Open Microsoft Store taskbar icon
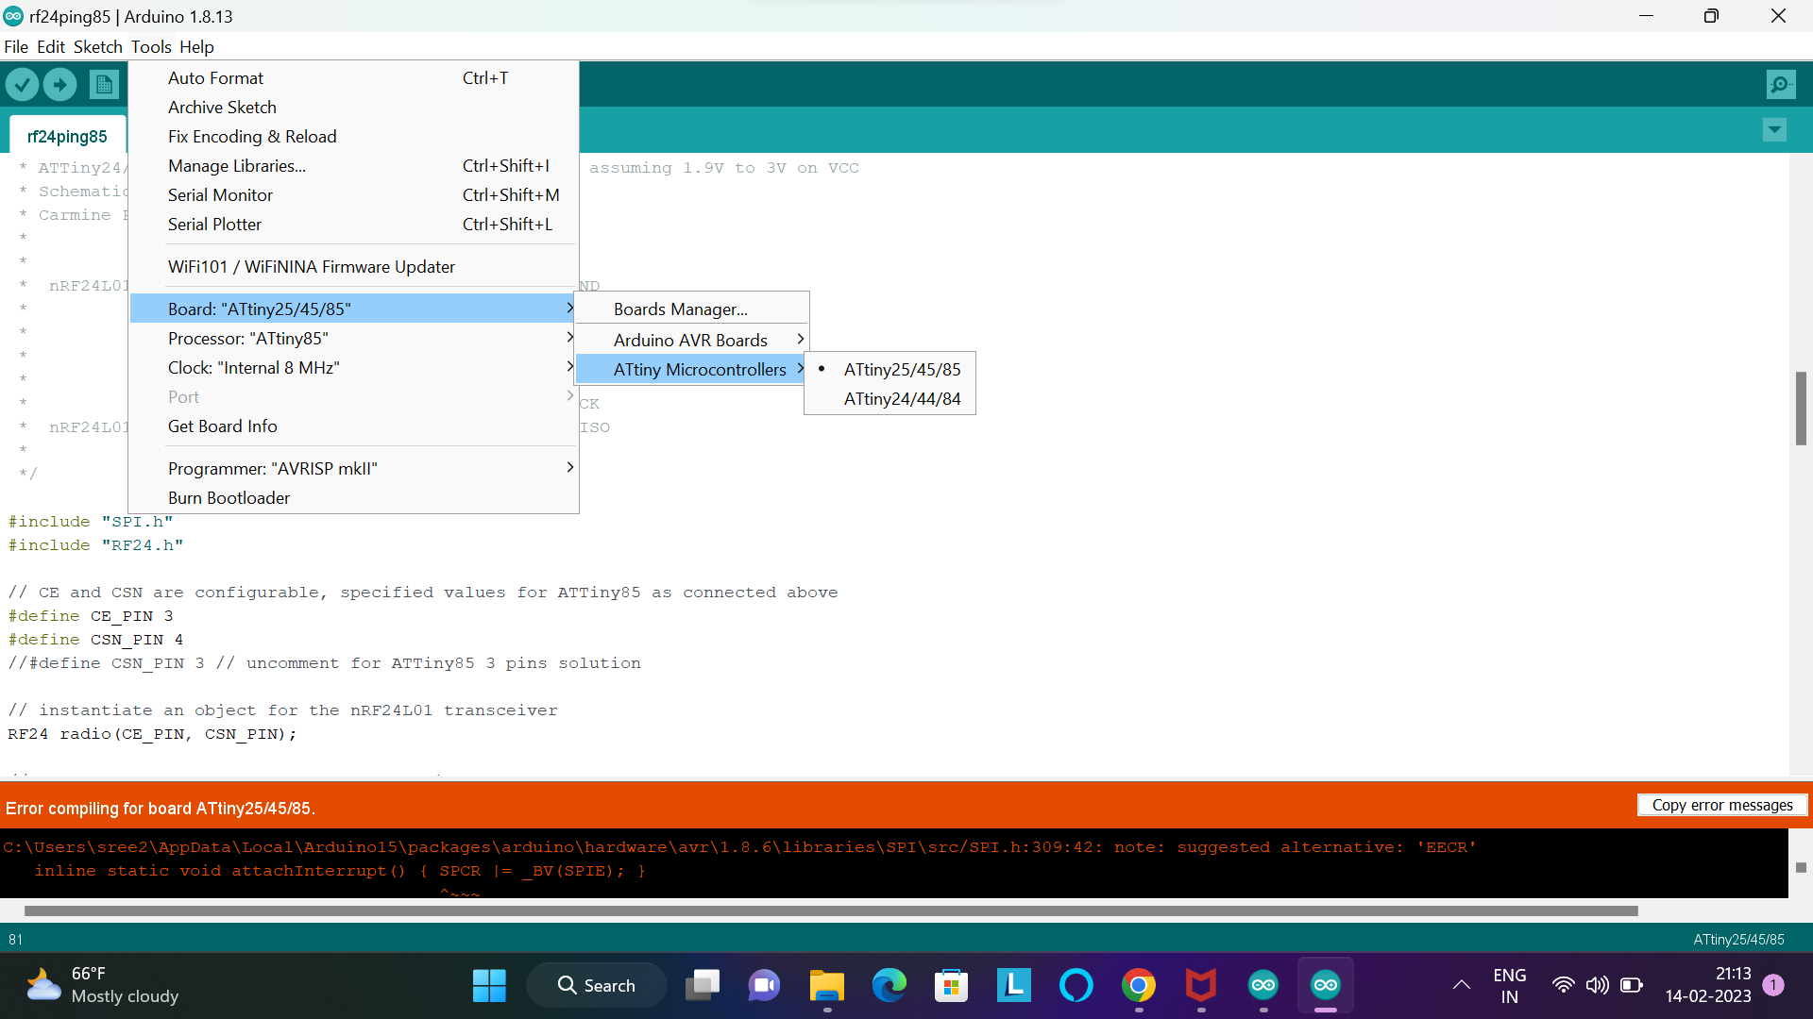The height and width of the screenshot is (1019, 1813). click(951, 986)
